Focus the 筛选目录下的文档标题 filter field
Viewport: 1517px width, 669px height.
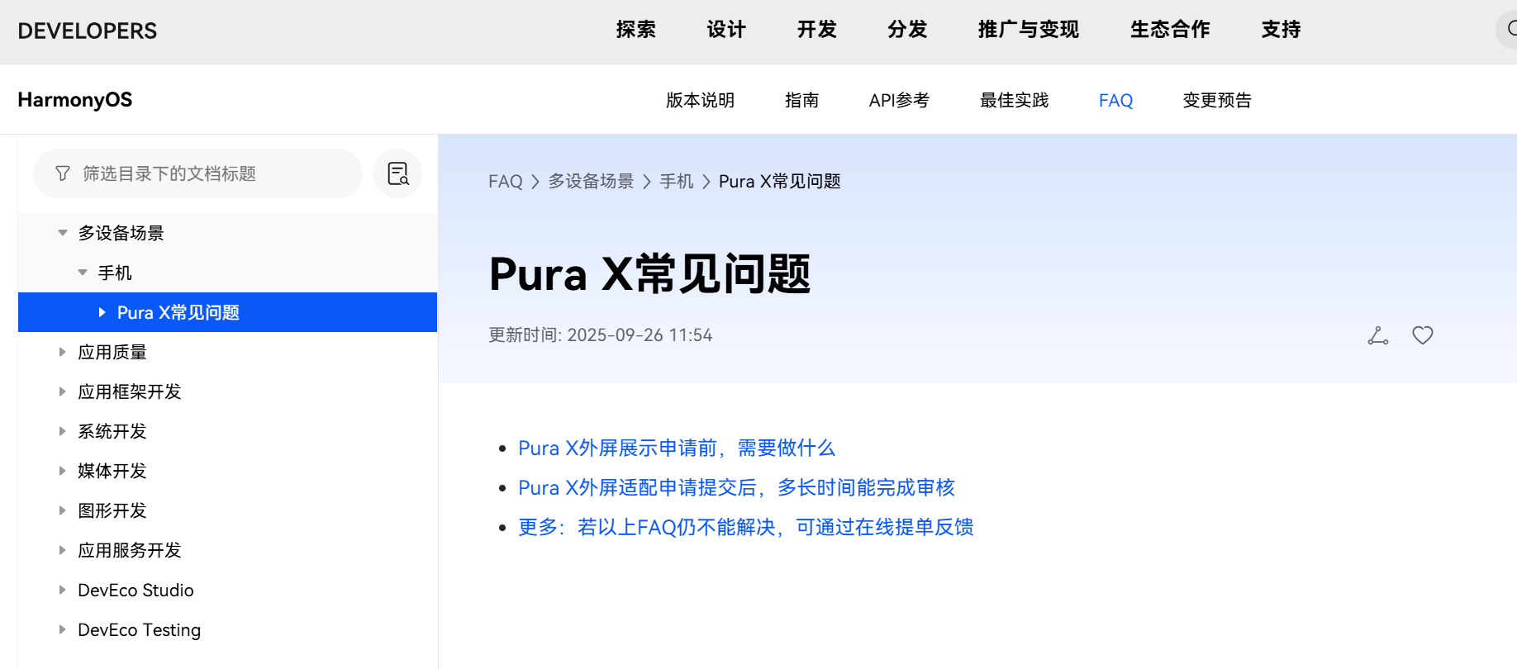point(197,173)
